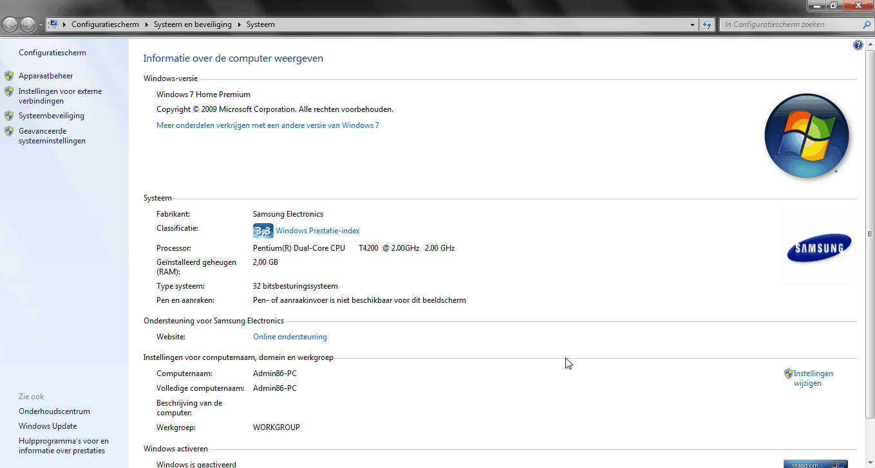The width and height of the screenshot is (875, 468).
Task: Open Geavanceerde systeeminstellingen
Action: coord(52,136)
